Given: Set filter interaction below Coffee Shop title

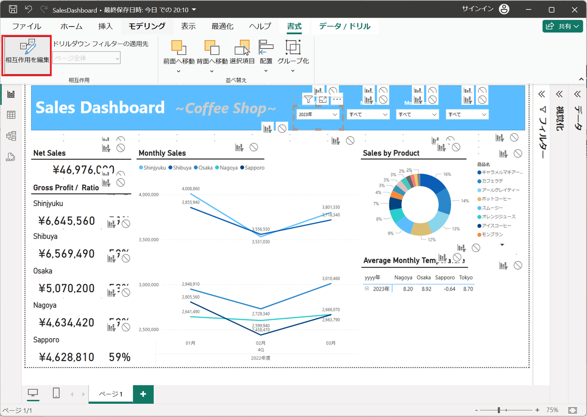Looking at the screenshot, I should coord(268,128).
